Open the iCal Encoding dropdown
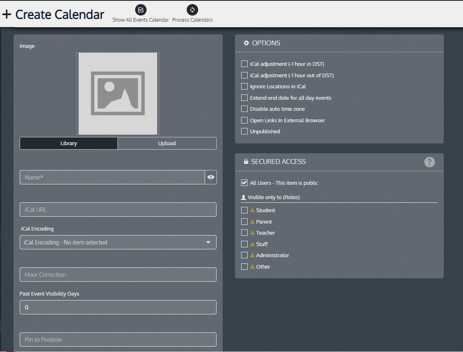 coord(118,242)
